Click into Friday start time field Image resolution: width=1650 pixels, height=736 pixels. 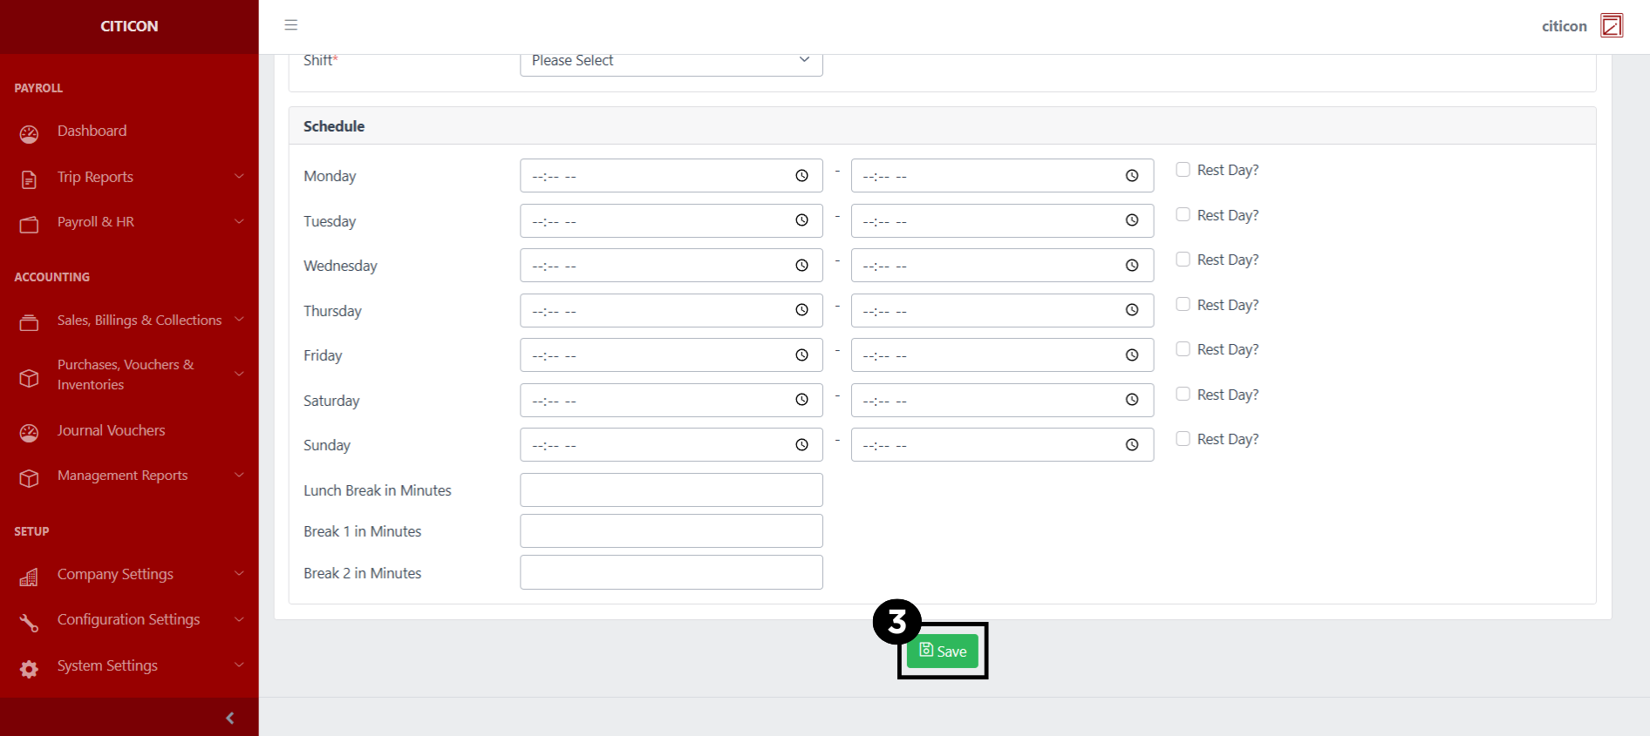pyautogui.click(x=672, y=355)
